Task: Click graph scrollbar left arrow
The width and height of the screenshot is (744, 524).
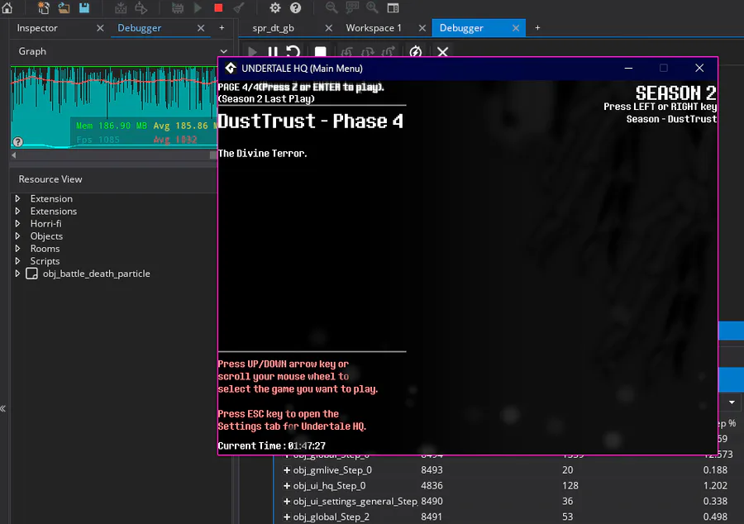Action: coord(14,155)
